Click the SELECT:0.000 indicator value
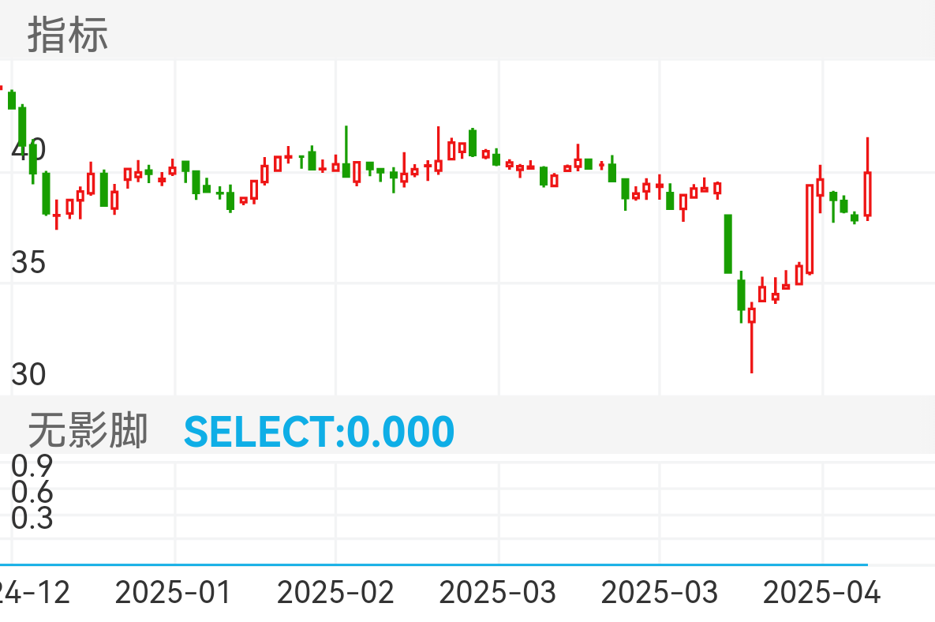The width and height of the screenshot is (935, 622). (x=319, y=432)
